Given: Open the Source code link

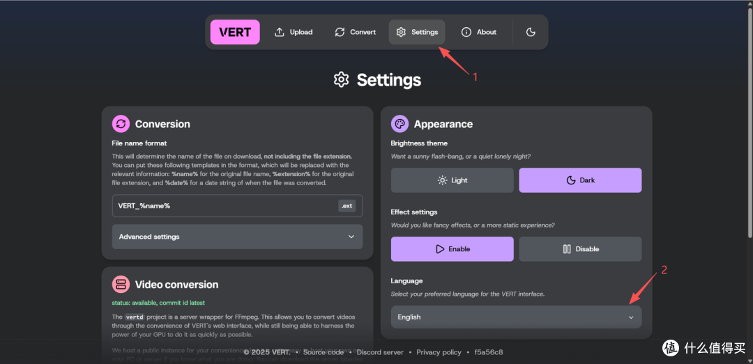Looking at the screenshot, I should 324,352.
